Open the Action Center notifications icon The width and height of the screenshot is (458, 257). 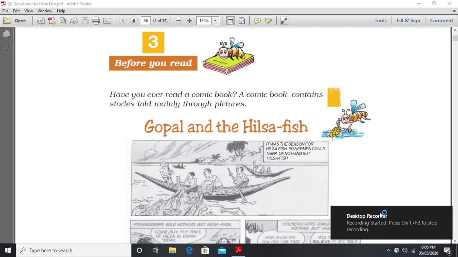pos(447,250)
